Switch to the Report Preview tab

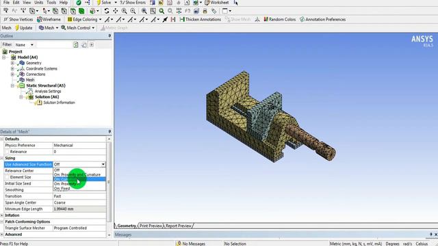tap(179, 226)
